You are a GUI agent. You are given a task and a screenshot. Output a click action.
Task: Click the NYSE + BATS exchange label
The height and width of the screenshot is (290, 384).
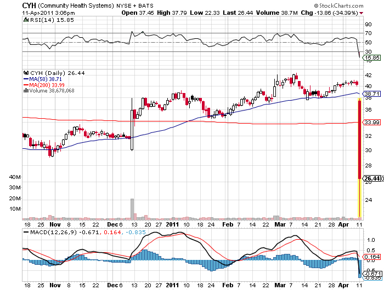pos(135,5)
